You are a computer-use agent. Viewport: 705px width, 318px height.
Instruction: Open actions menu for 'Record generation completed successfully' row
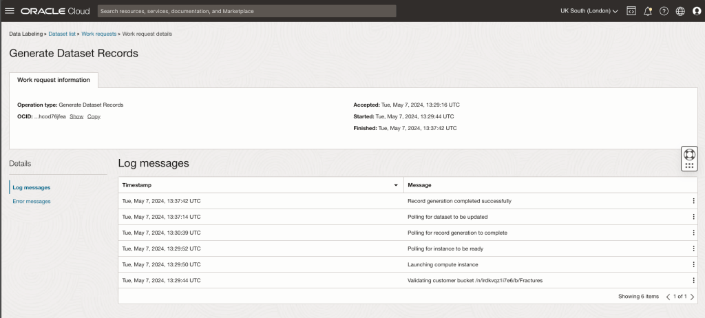693,201
